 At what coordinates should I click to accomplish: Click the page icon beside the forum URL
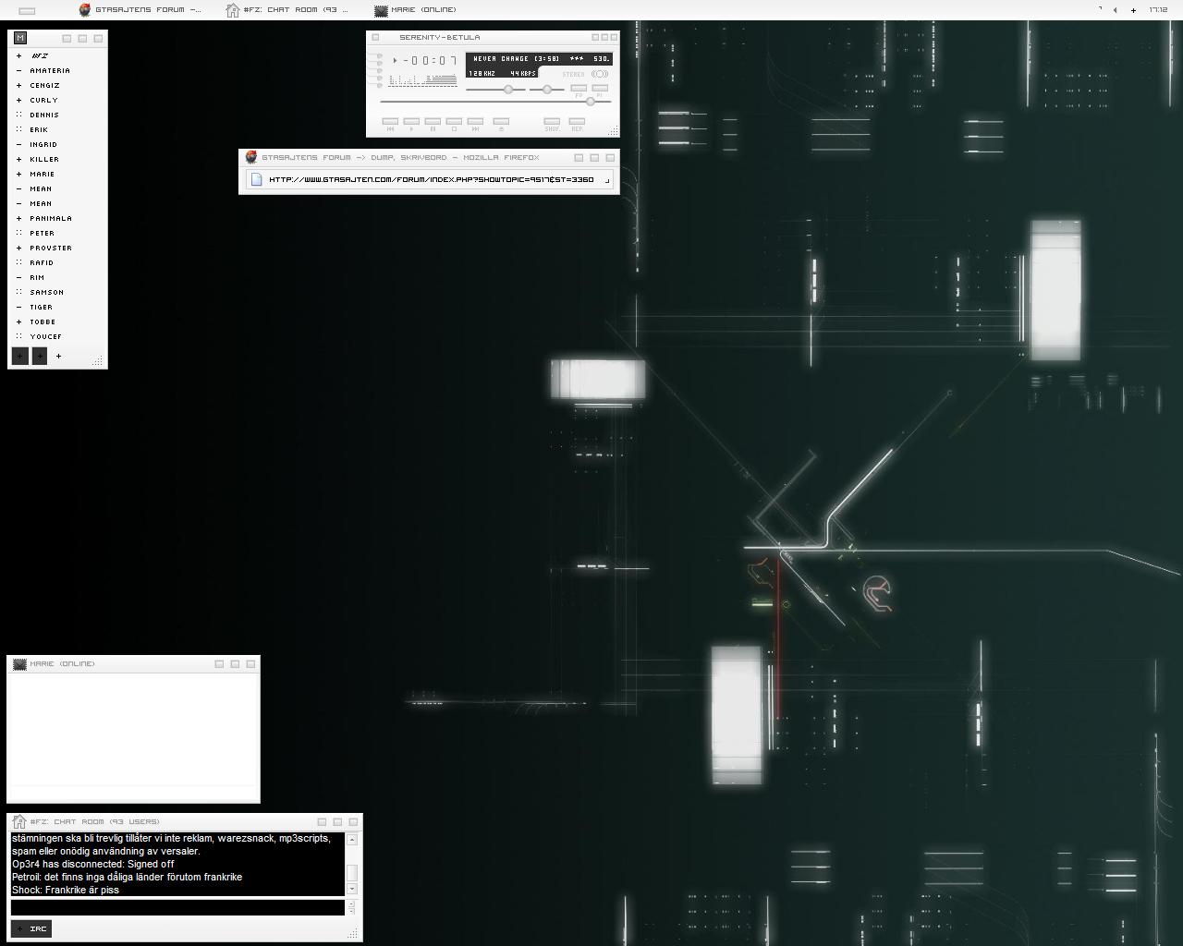pyautogui.click(x=257, y=179)
